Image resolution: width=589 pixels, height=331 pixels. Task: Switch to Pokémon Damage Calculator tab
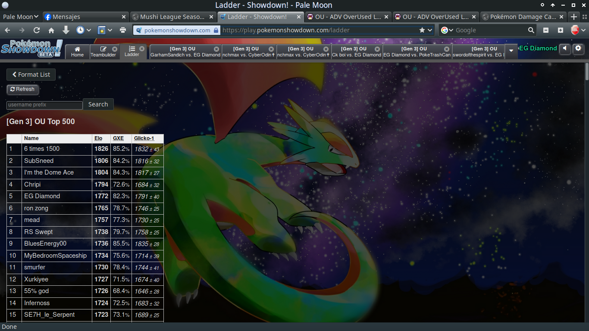(x=523, y=17)
